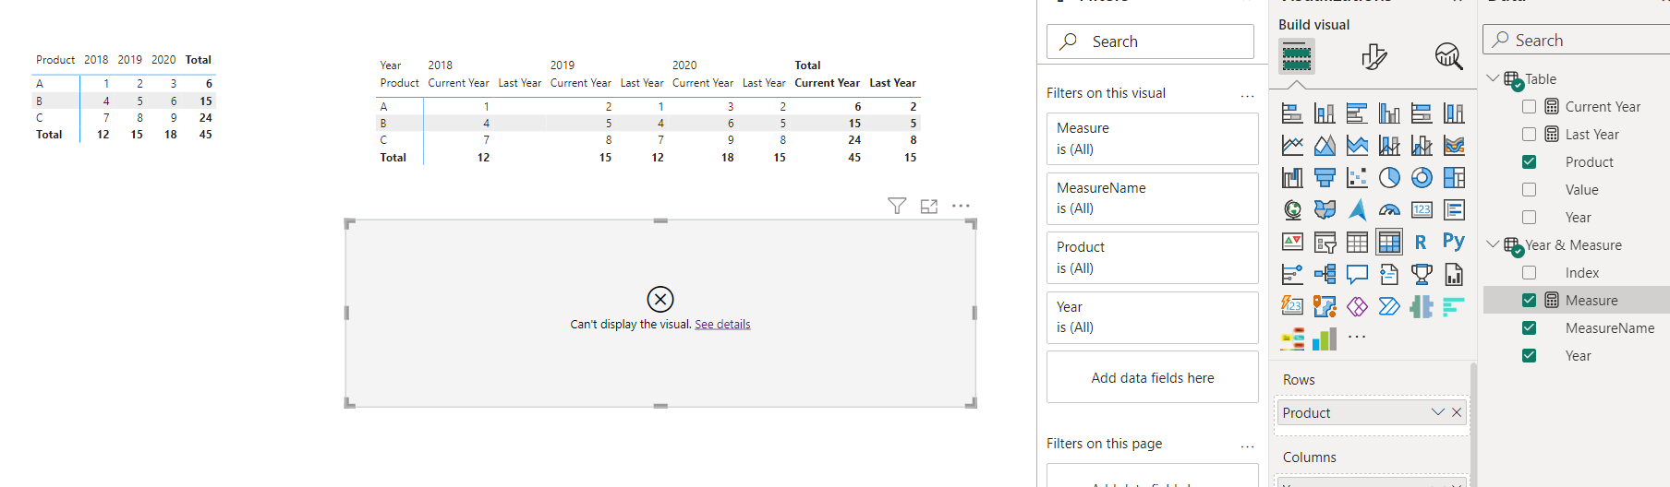Check the Value field checkbox
This screenshot has width=1670, height=487.
pos(1529,190)
